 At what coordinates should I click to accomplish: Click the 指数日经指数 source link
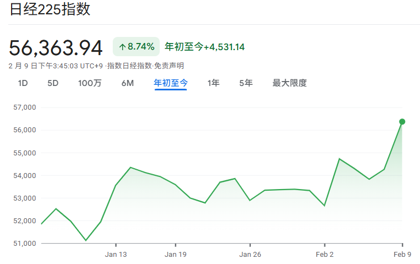[x=129, y=66]
